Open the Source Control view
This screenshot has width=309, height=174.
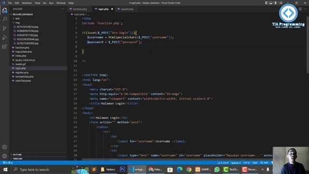4,28
